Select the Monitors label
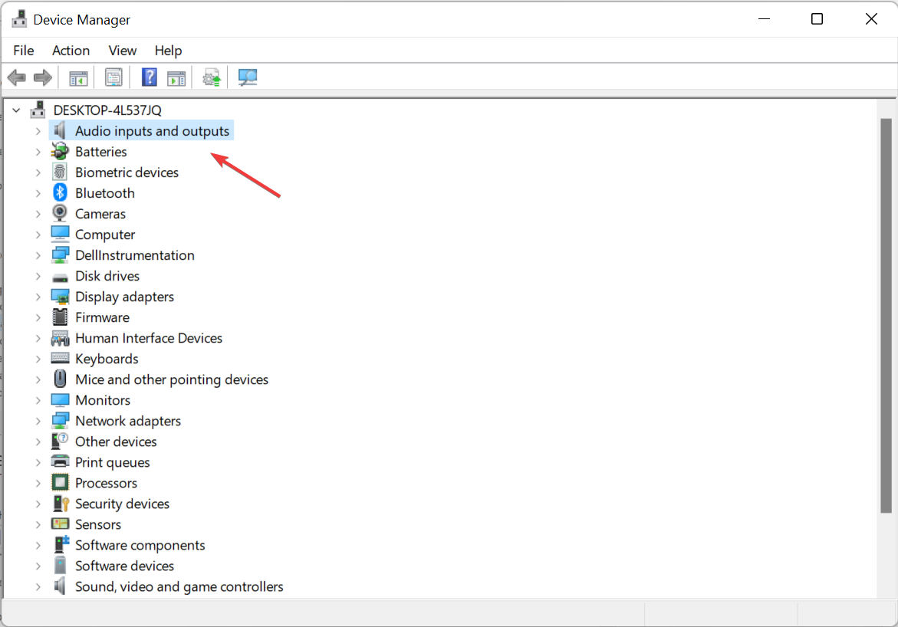Viewport: 898px width, 627px height. [103, 400]
